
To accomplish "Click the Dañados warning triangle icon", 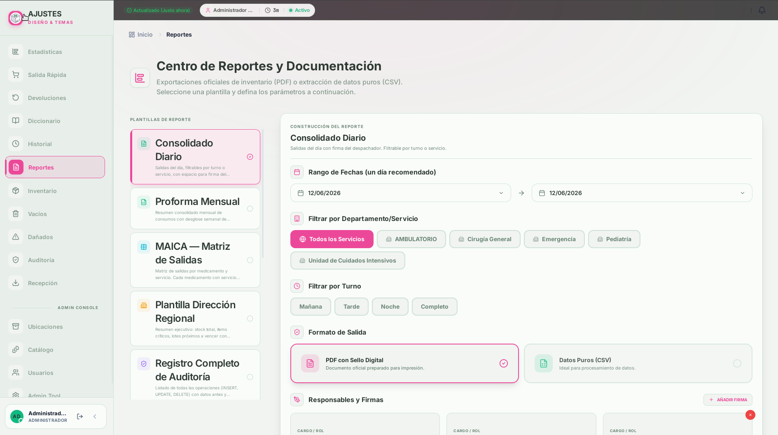I will point(16,237).
